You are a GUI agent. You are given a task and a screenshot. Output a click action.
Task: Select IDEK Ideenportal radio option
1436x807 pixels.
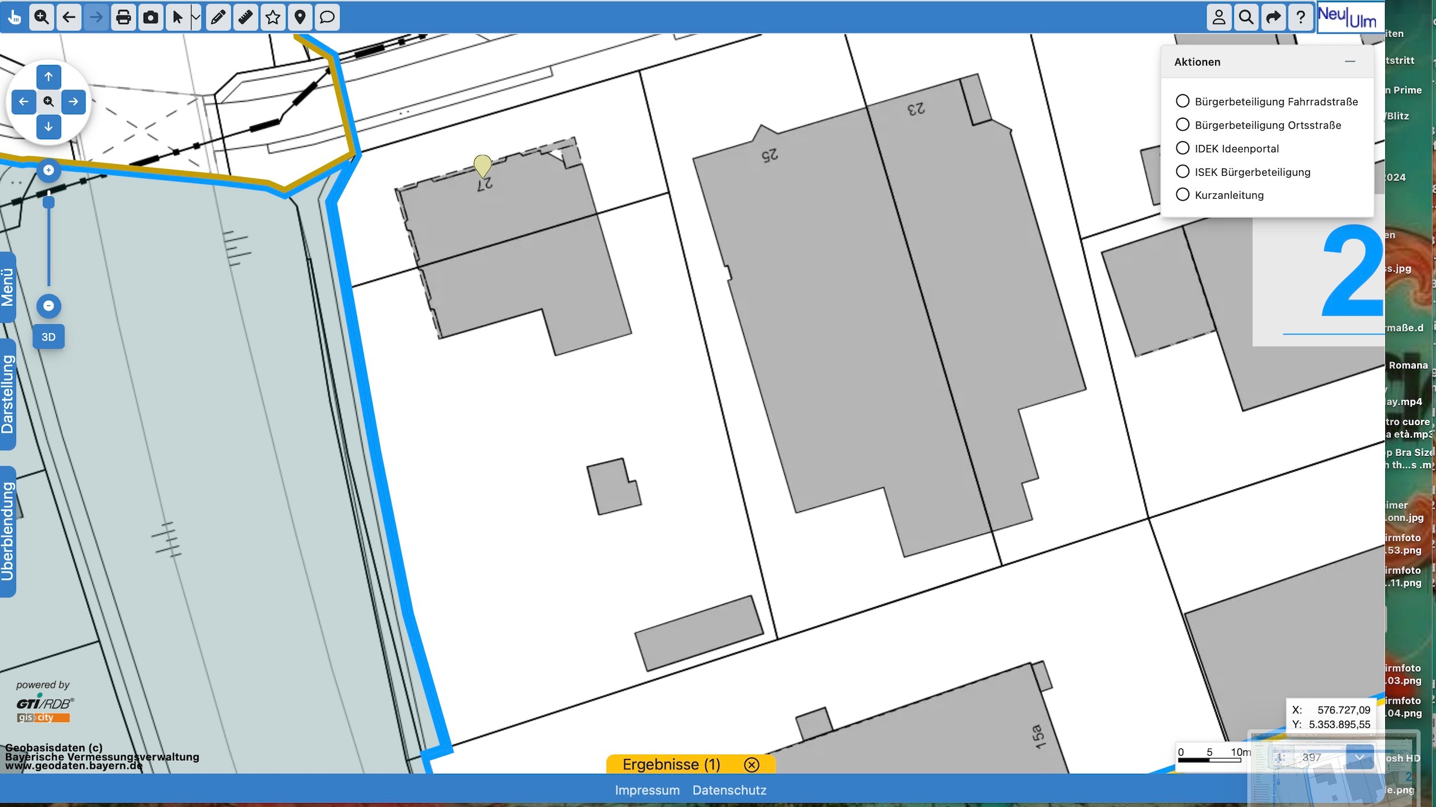[x=1183, y=148]
